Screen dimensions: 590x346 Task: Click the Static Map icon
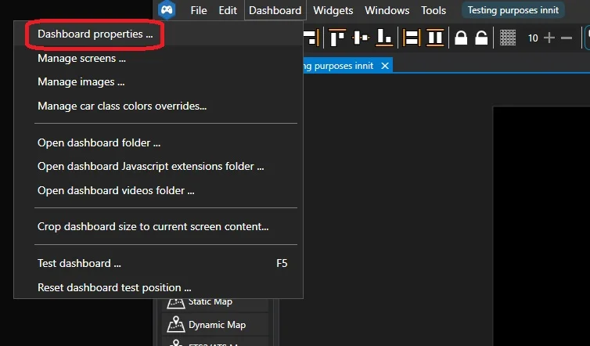point(176,304)
